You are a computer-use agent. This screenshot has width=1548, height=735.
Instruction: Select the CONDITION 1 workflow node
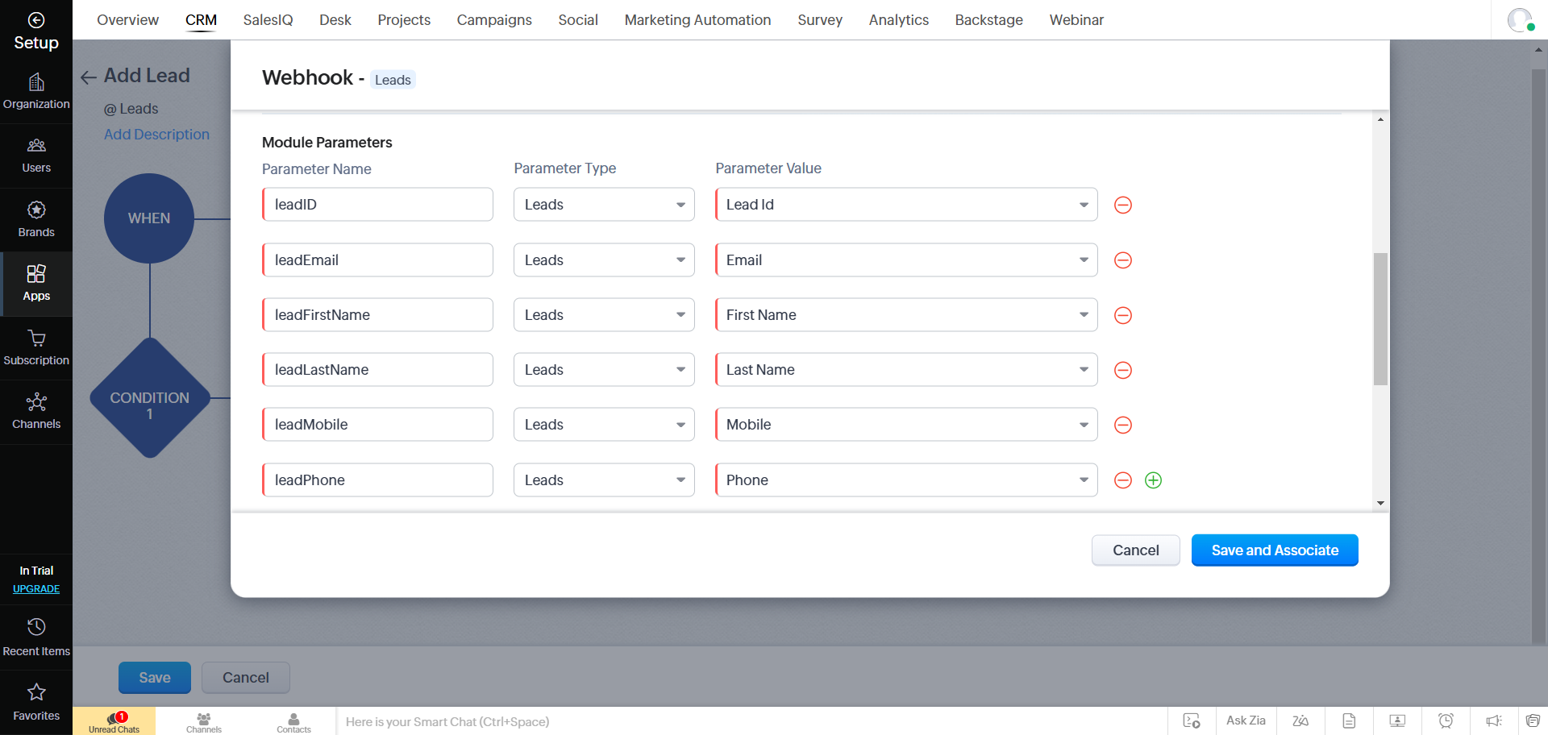[150, 398]
